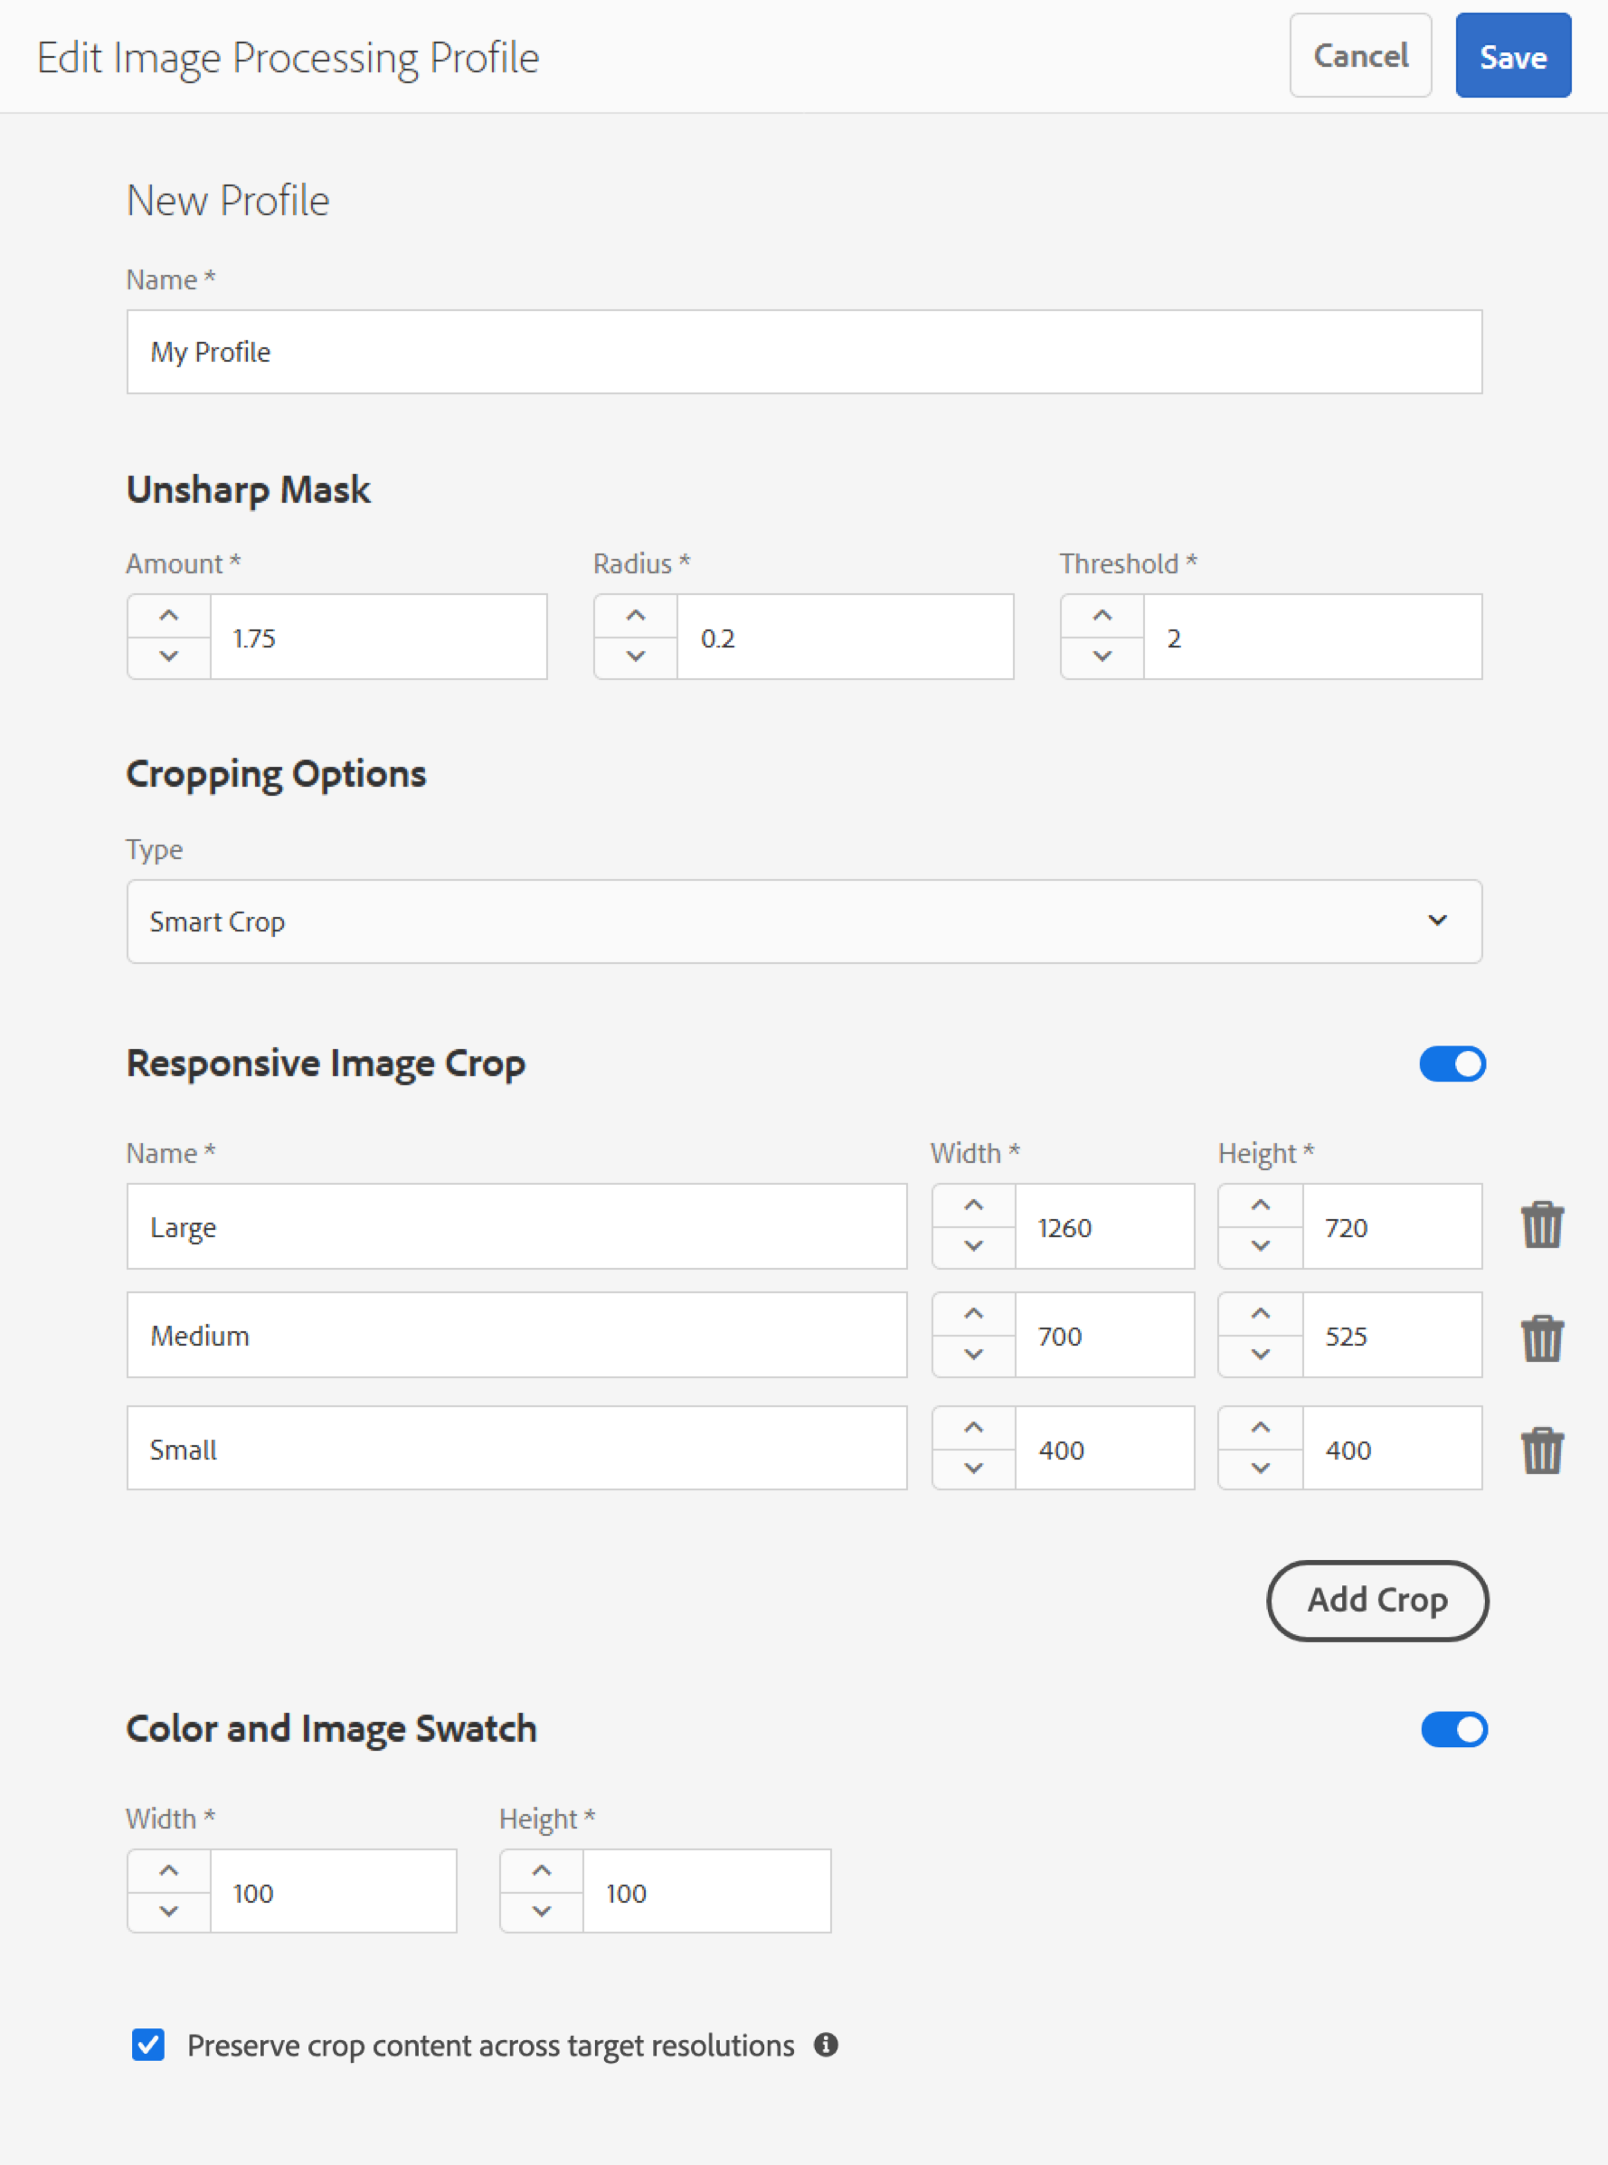The image size is (1608, 2165).
Task: Decrease Small crop height value
Action: pyautogui.click(x=1261, y=1469)
